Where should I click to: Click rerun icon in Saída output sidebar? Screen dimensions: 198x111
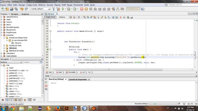click(x=46, y=79)
